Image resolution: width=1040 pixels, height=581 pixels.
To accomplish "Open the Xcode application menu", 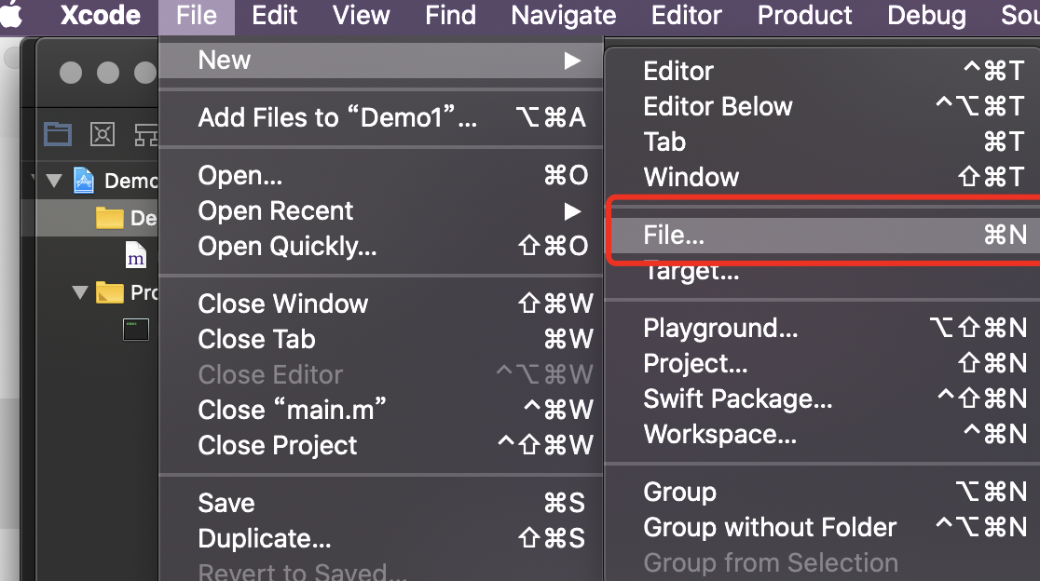I will click(x=100, y=15).
